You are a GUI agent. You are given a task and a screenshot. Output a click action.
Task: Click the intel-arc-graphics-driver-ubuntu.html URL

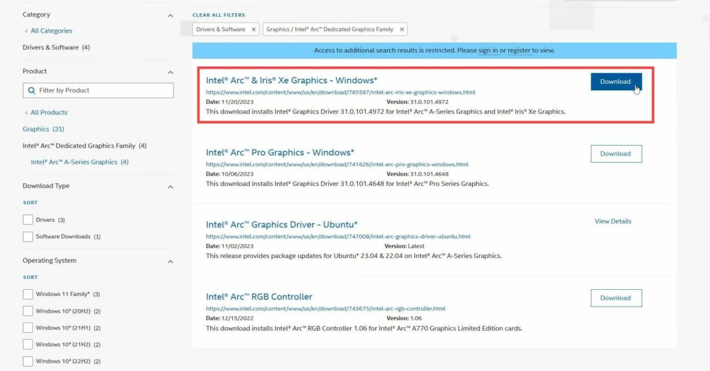(x=338, y=236)
